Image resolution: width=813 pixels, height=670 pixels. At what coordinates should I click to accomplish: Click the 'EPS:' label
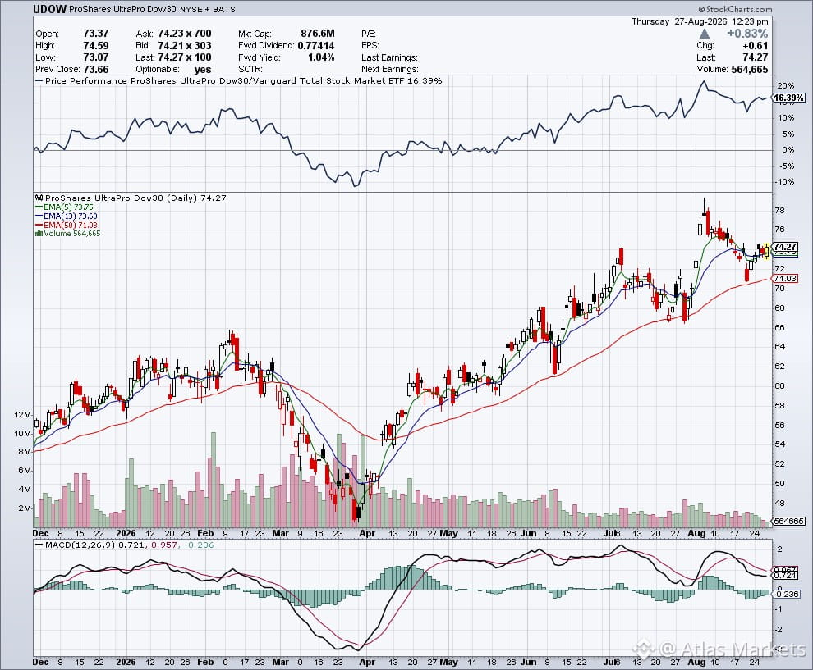pyautogui.click(x=370, y=46)
